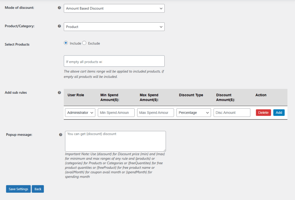Select the Exclude radio button
Viewport: 295px width, 200px height.
pos(84,43)
